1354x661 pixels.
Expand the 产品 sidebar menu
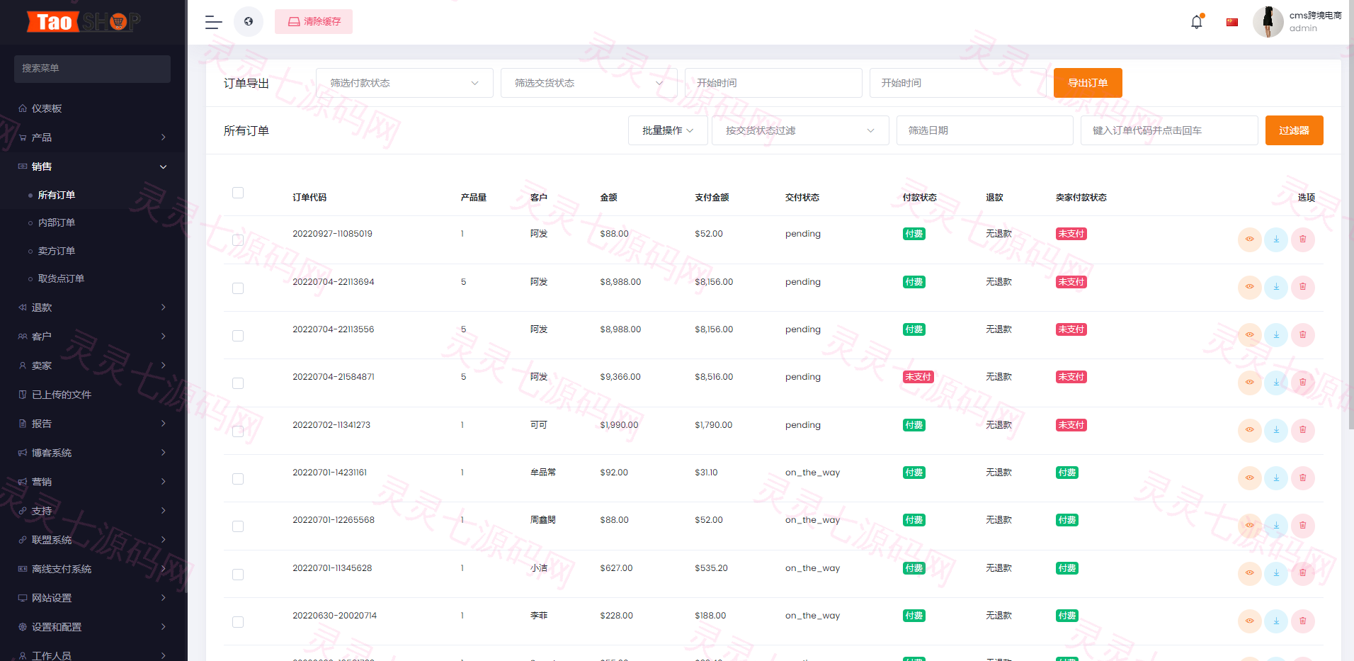coord(93,137)
